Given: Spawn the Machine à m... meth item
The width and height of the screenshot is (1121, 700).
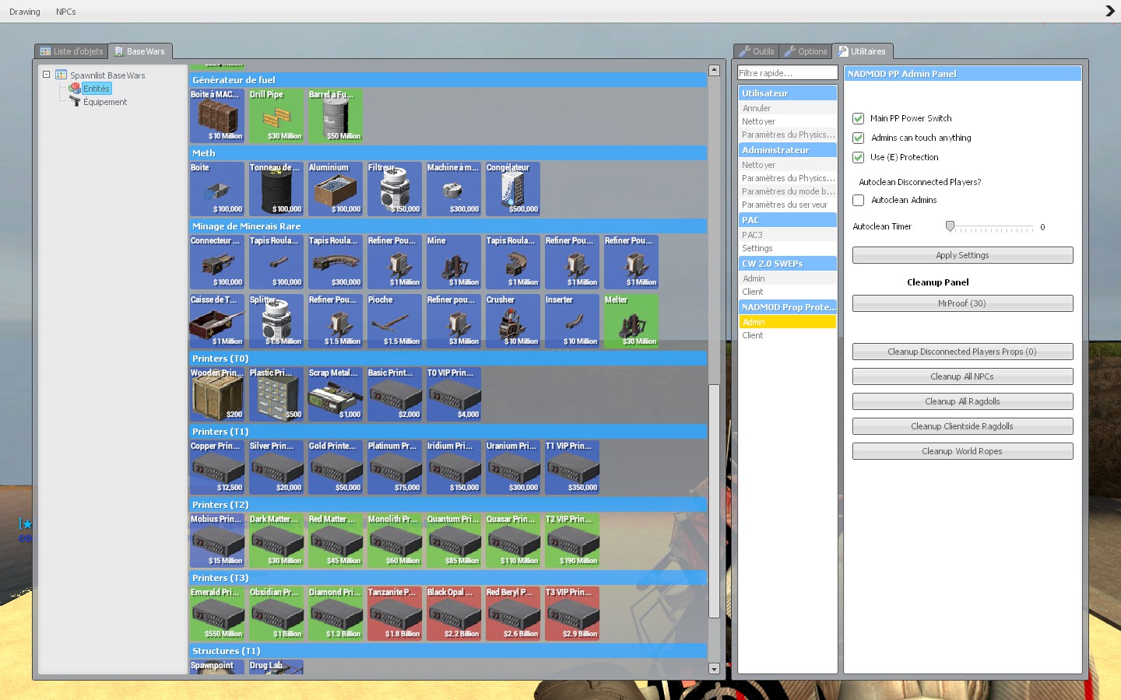Looking at the screenshot, I should [x=454, y=189].
